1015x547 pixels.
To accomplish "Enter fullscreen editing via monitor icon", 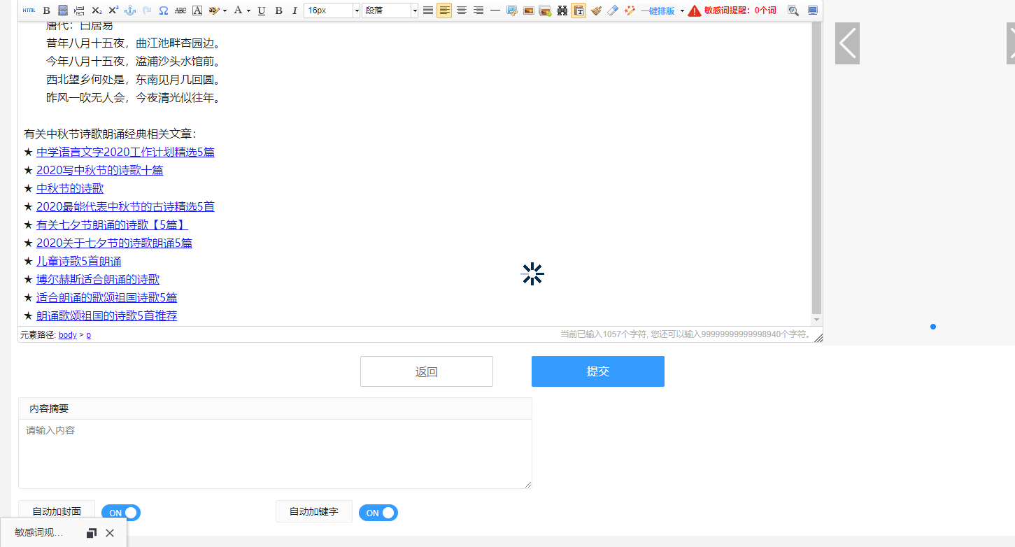I will [x=812, y=10].
